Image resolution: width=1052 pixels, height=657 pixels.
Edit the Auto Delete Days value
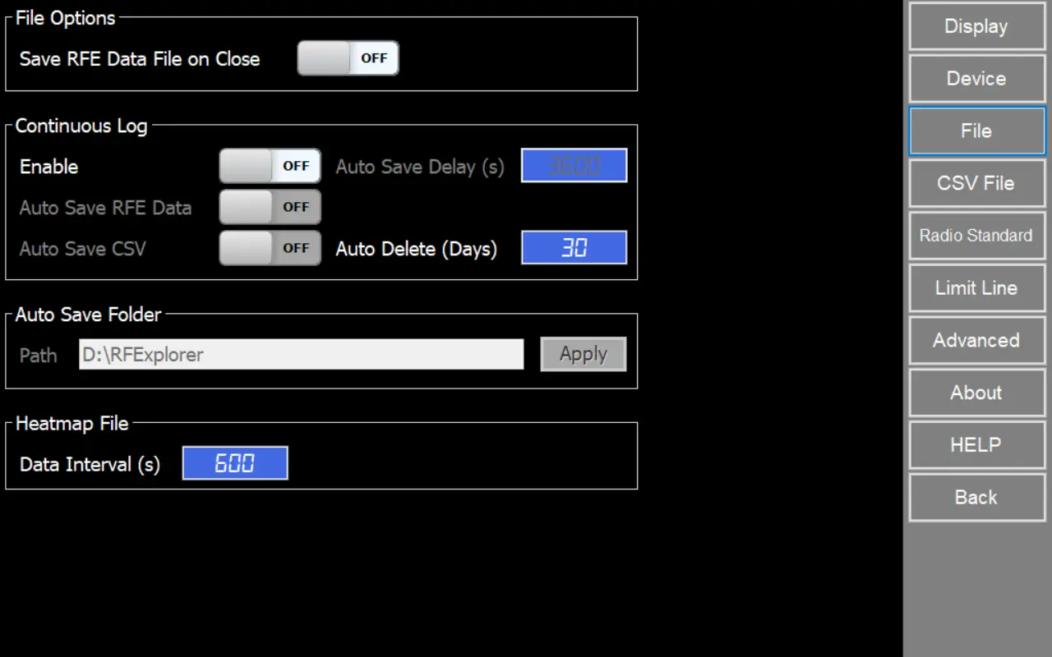574,248
